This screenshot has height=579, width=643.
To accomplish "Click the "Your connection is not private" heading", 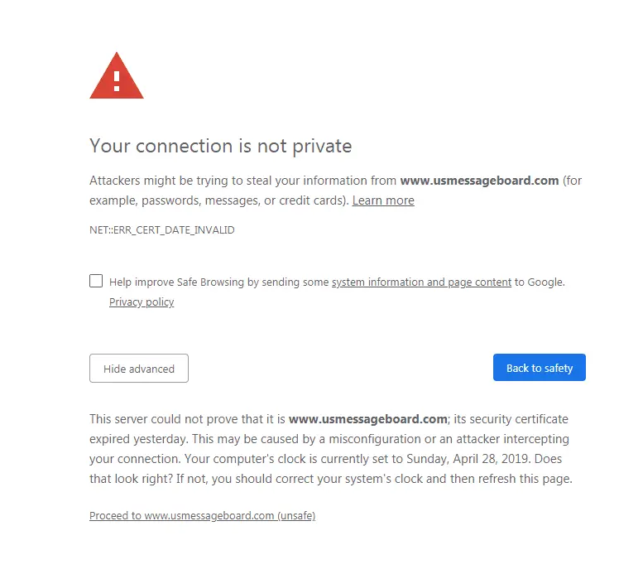I will pos(220,147).
